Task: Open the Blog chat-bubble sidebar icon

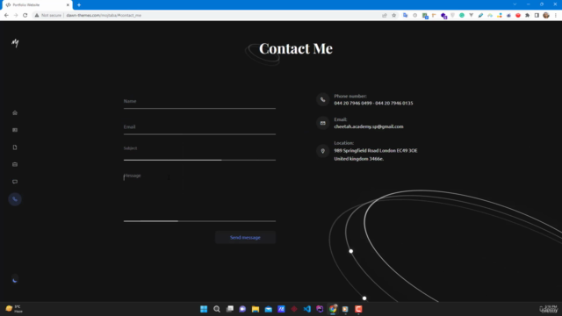Action: 15,182
